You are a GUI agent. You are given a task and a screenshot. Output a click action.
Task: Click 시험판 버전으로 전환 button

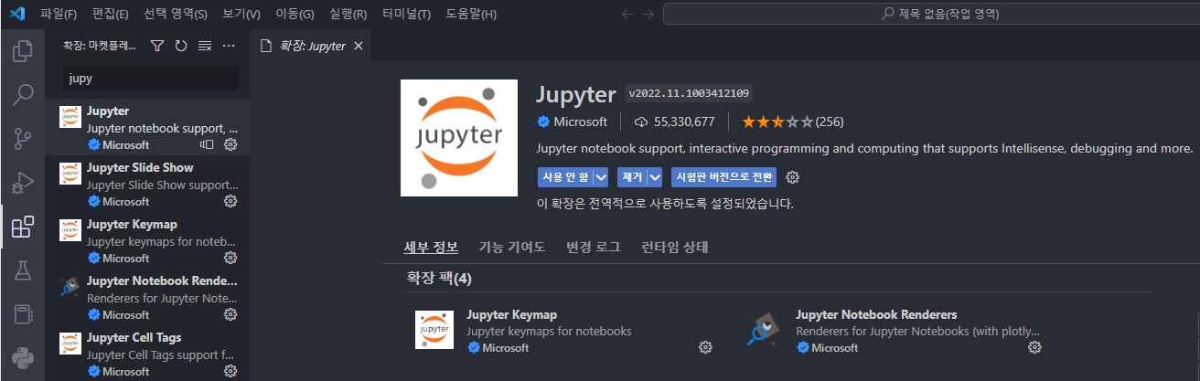click(x=724, y=177)
